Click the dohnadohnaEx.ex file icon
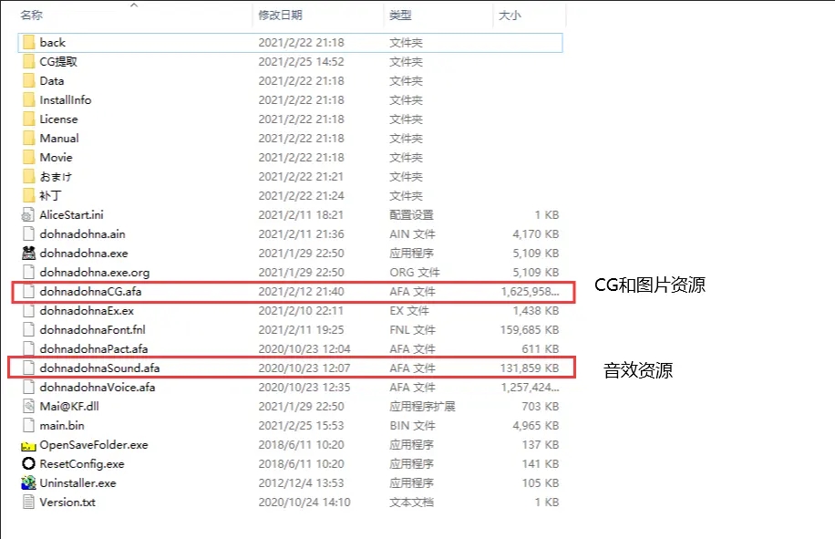 29,310
